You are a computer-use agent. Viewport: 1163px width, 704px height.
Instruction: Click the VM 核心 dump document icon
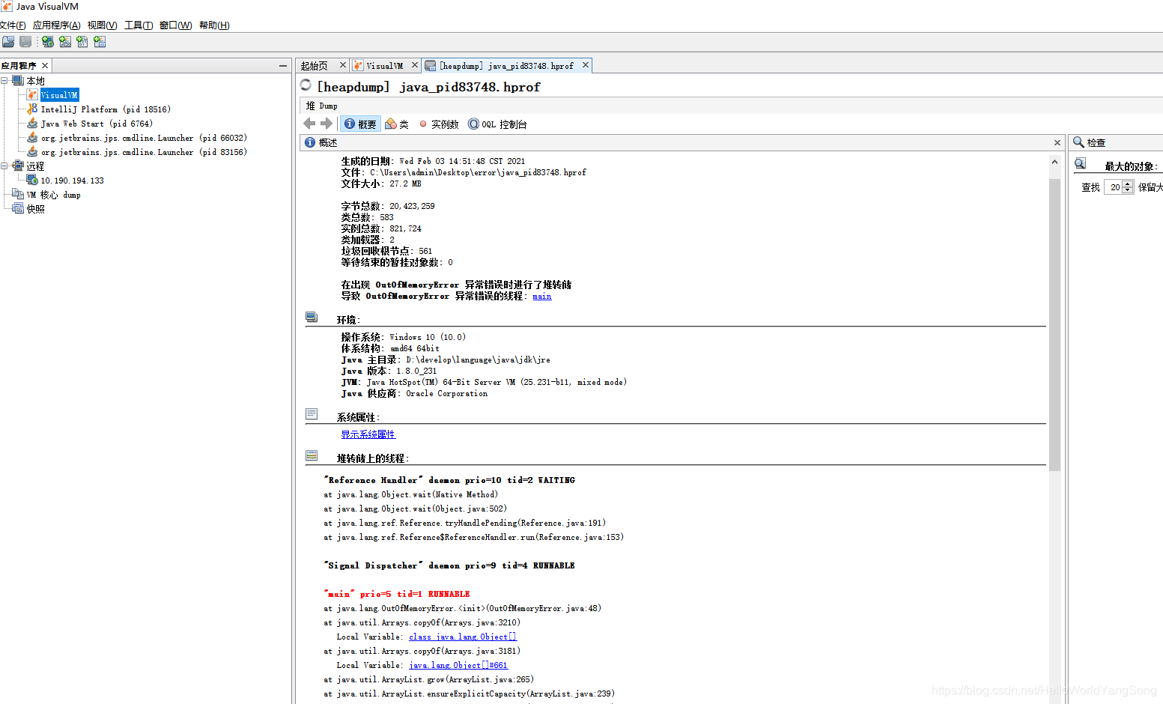coord(18,194)
